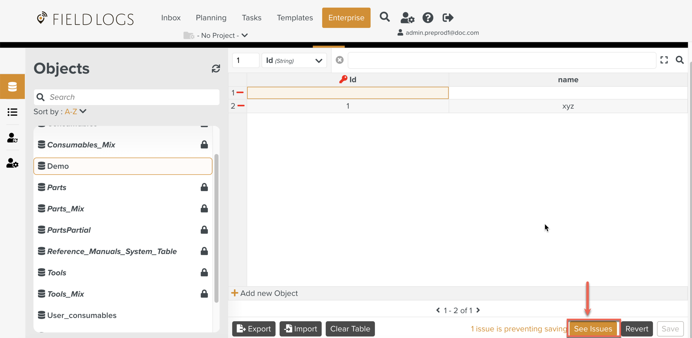Open the database Objects sidebar icon
This screenshot has height=338, width=692.
click(12, 86)
